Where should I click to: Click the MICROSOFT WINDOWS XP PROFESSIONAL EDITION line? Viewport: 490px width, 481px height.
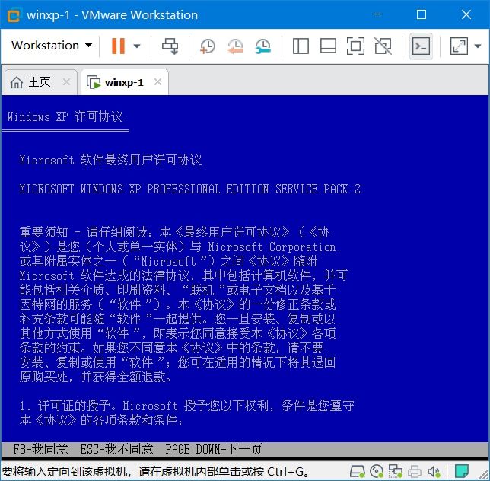coord(189,189)
